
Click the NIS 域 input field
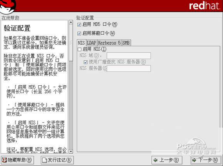129,56
